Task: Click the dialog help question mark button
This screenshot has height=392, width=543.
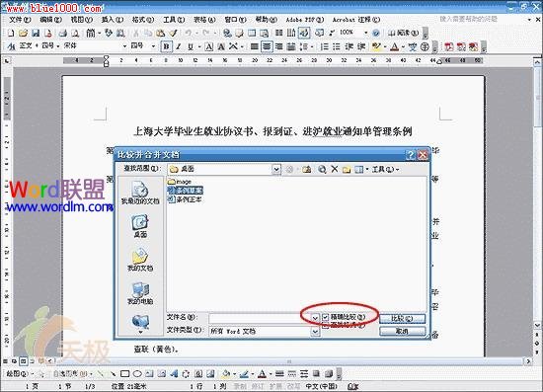Action: pos(411,154)
